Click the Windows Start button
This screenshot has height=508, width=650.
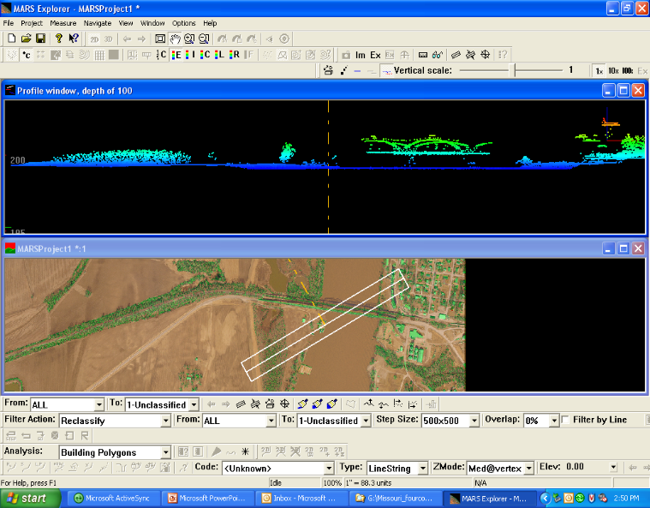(27, 499)
